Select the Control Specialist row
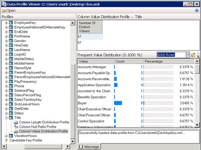This screenshot has width=201, height=150. tap(135, 121)
